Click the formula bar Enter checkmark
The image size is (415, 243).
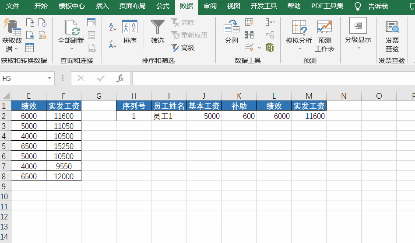101,78
